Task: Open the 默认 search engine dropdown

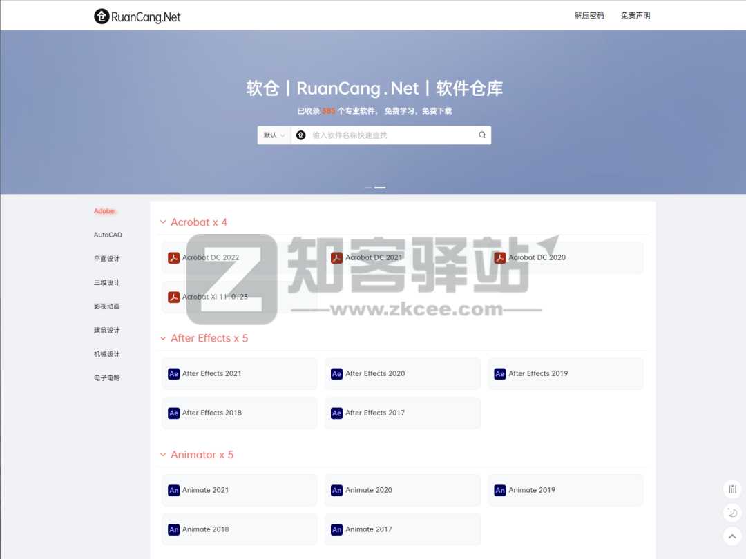Action: tap(274, 135)
